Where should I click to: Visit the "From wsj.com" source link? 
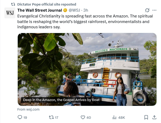(x=28, y=110)
